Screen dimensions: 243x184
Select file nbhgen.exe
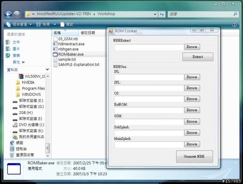[x=66, y=49]
